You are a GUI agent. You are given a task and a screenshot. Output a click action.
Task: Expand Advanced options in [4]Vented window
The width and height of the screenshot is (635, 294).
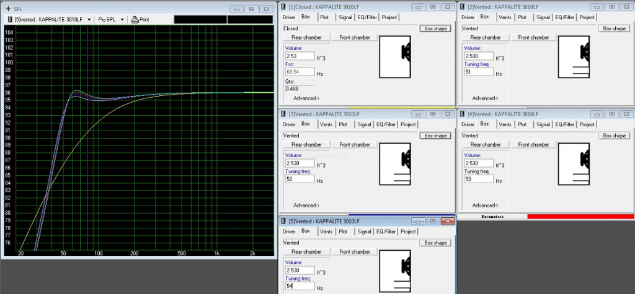[x=485, y=205]
